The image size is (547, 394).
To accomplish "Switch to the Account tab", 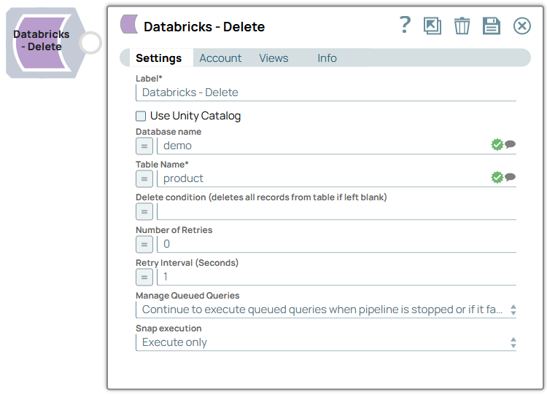I will (220, 58).
